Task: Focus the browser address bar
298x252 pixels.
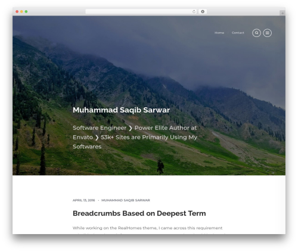Action: [141, 12]
